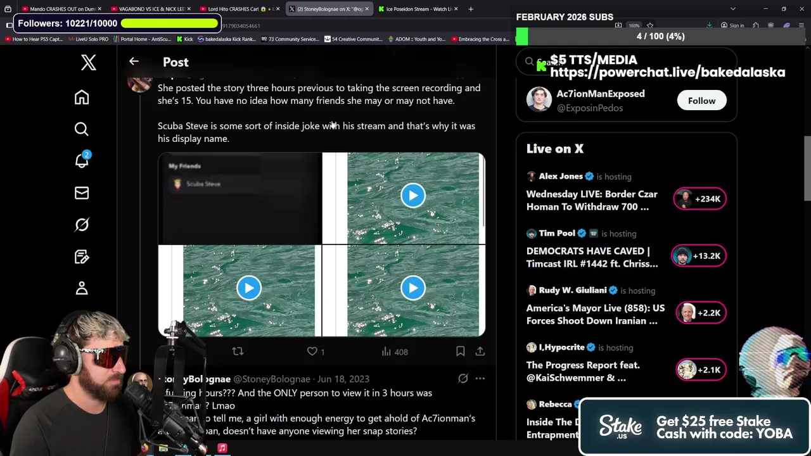This screenshot has height=456, width=811.
Task: Switch to VAGABOND VS ICE tab
Action: (151, 9)
